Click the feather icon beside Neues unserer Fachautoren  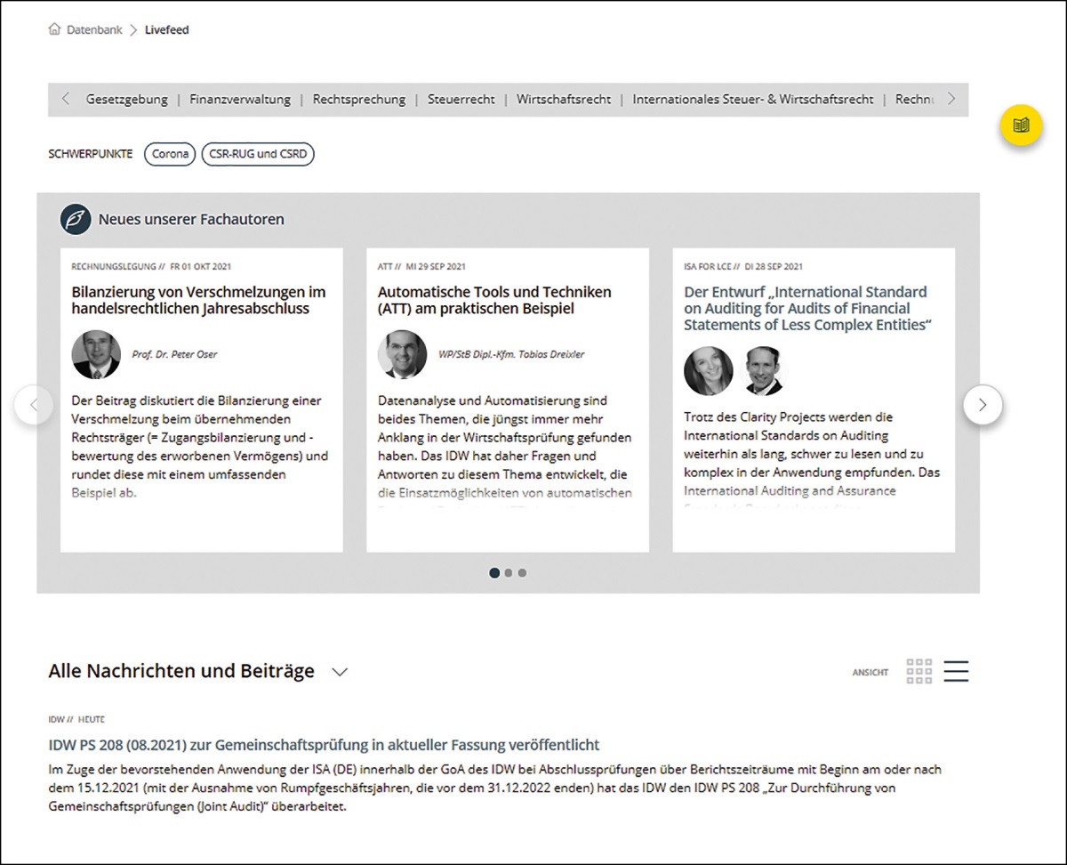tap(76, 219)
